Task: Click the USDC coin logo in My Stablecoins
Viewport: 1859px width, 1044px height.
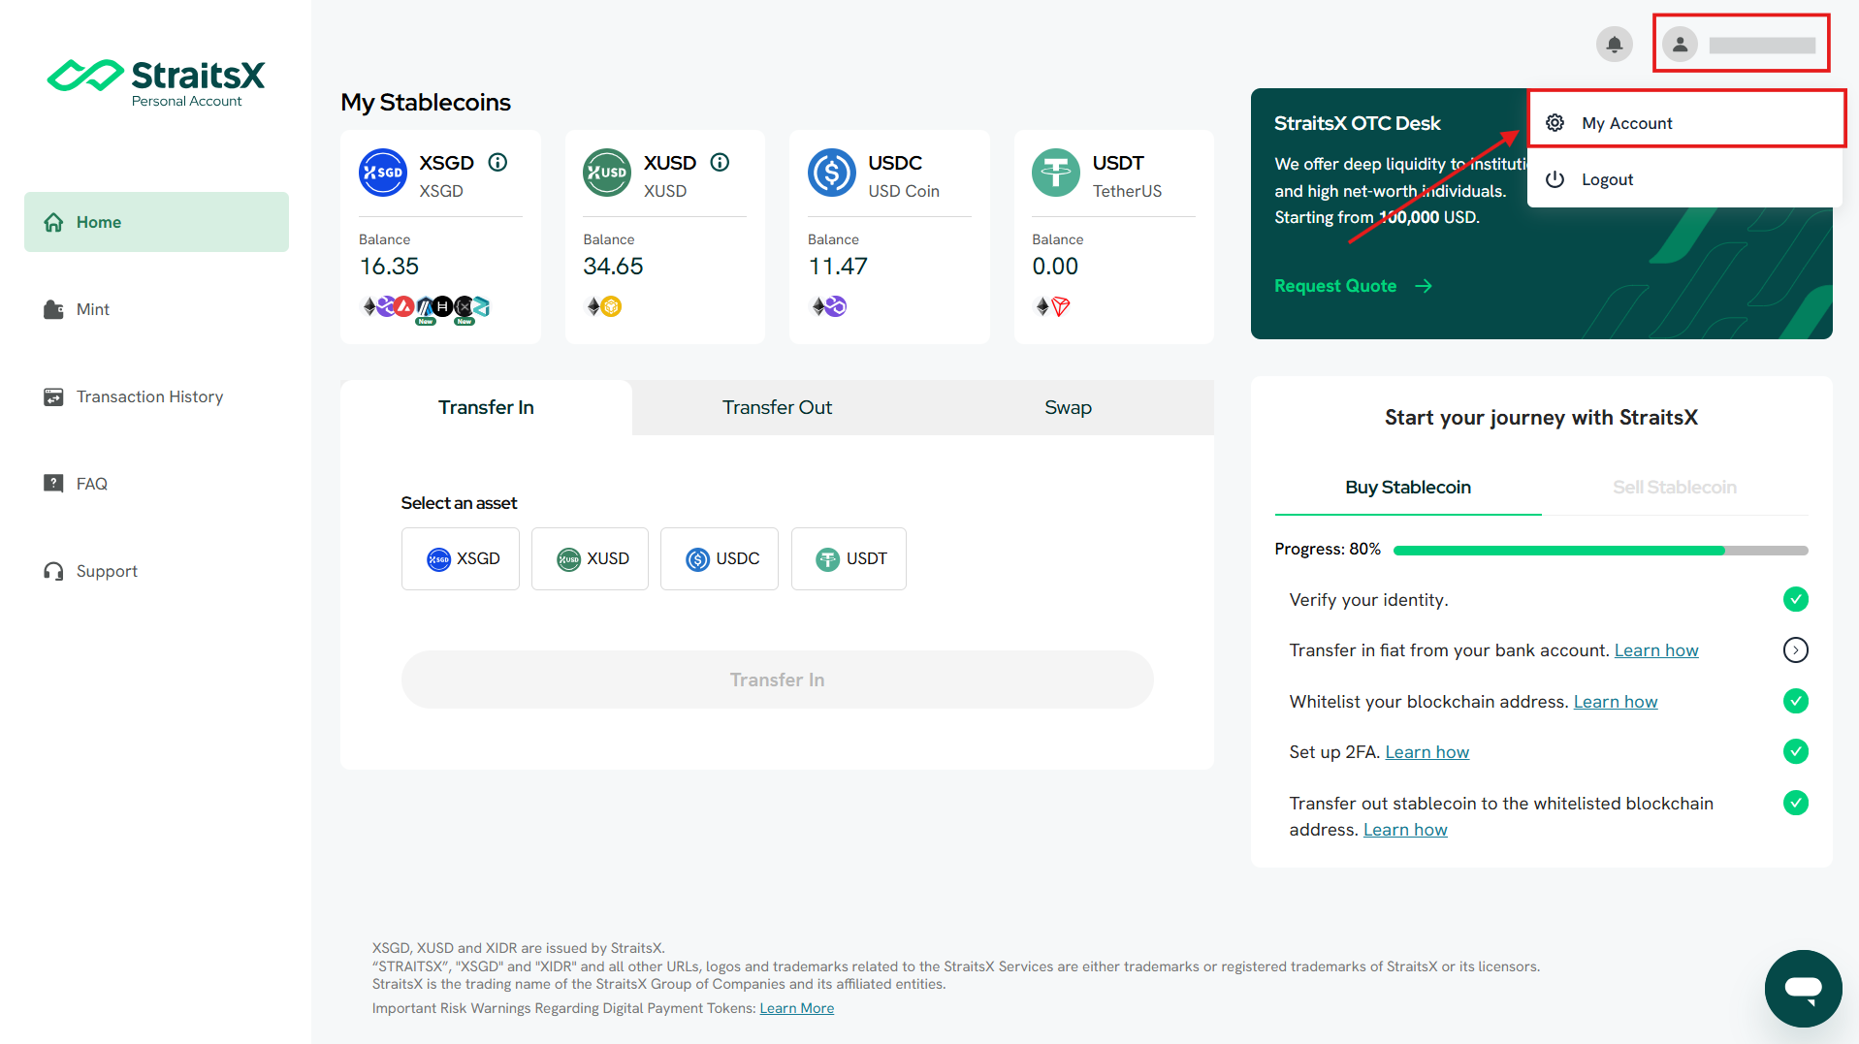Action: tap(832, 173)
